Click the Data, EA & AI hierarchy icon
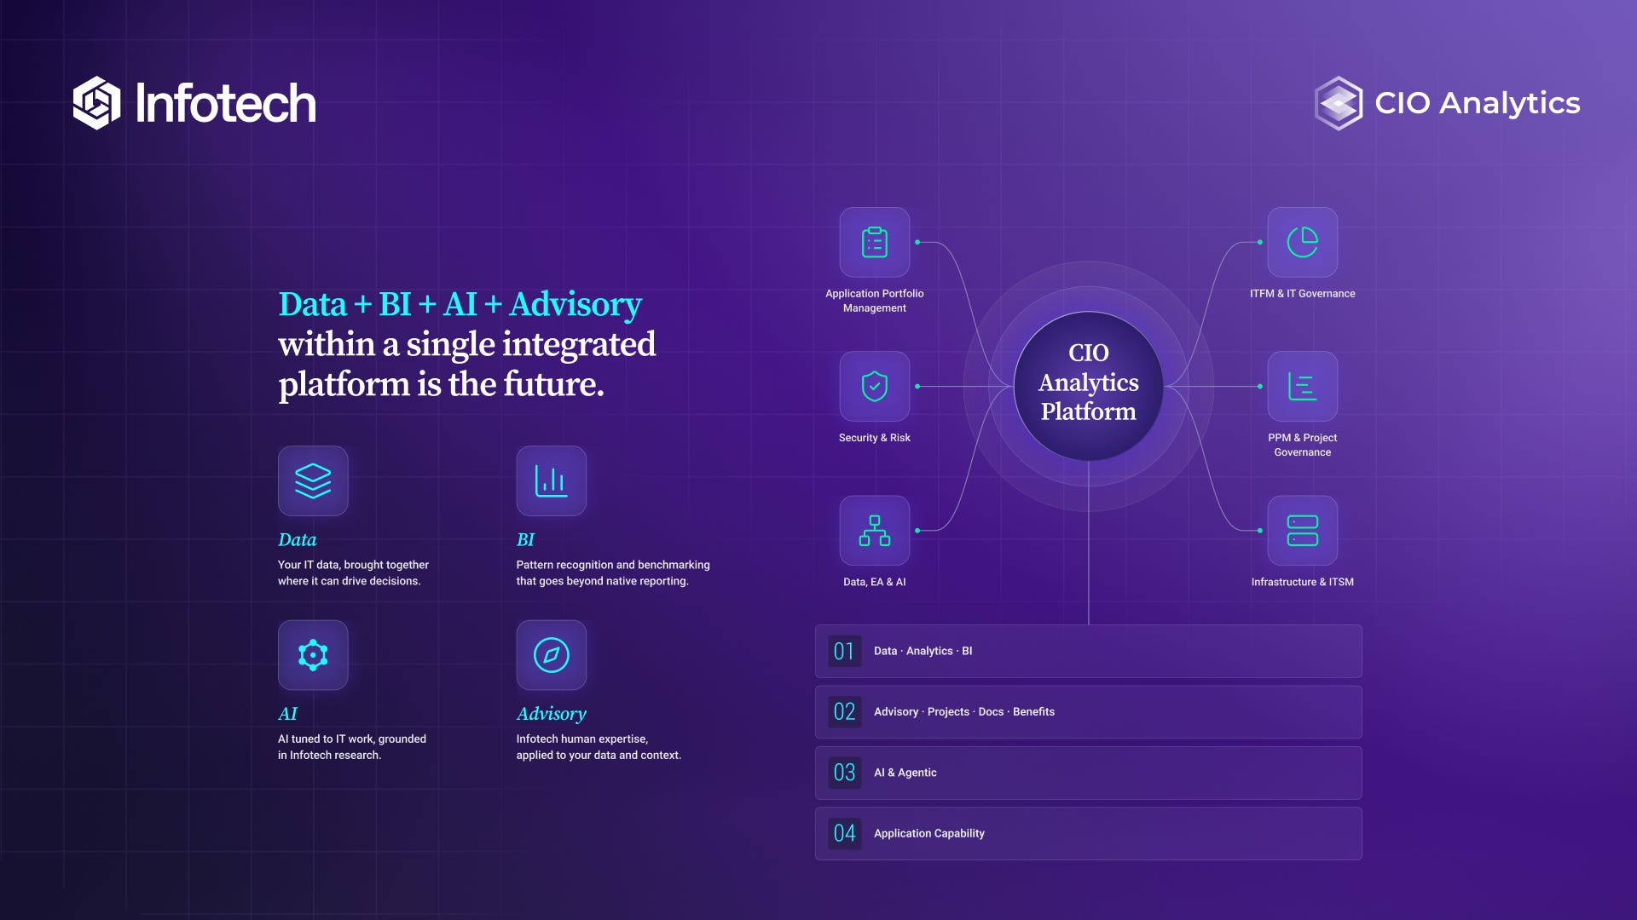The height and width of the screenshot is (920, 1637). [x=875, y=530]
